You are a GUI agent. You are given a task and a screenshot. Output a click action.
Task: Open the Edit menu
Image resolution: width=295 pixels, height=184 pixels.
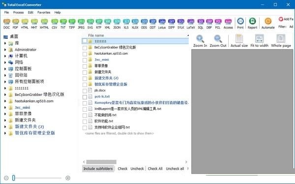point(30,12)
